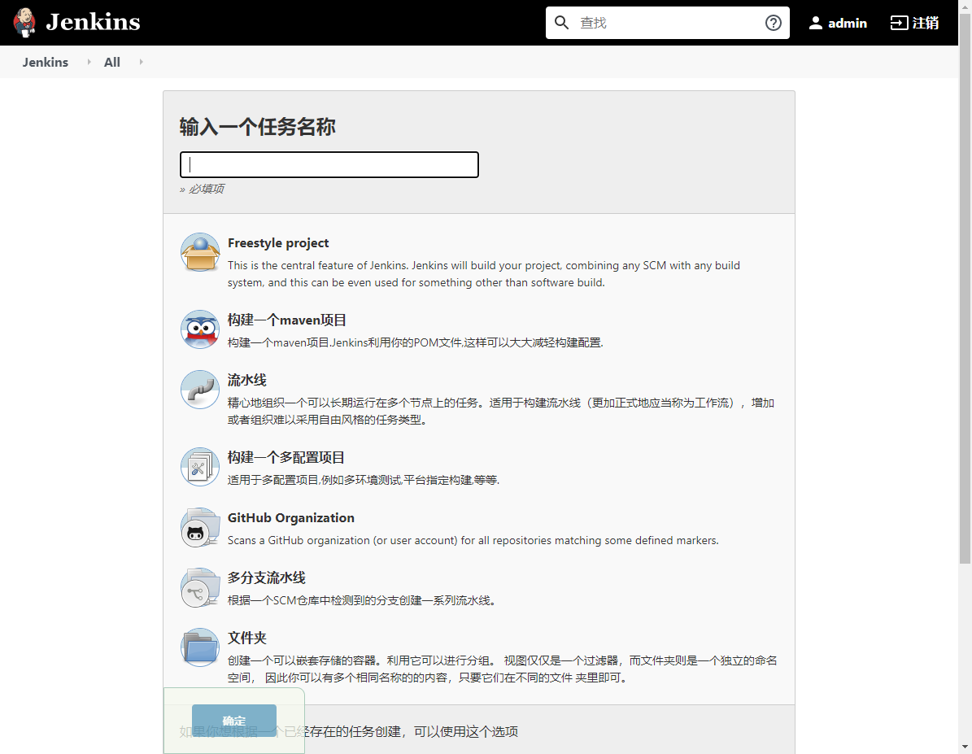The image size is (972, 754).
Task: Click the Maven project owl icon
Action: tap(200, 329)
